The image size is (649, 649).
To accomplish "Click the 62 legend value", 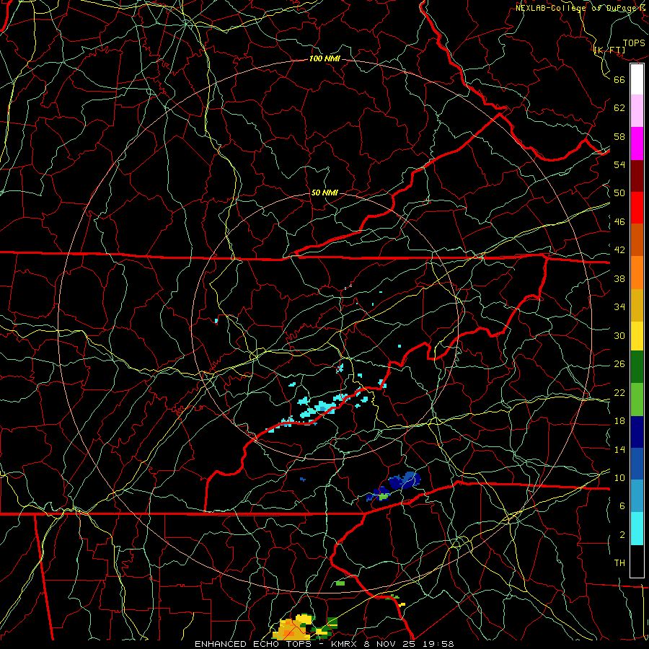I will 619,108.
